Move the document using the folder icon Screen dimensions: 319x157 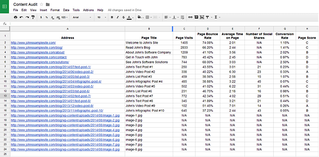pyautogui.click(x=47, y=4)
